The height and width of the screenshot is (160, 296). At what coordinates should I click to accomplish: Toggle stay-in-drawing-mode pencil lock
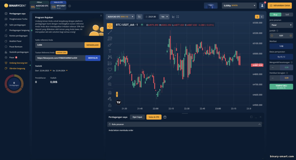(x=110, y=99)
